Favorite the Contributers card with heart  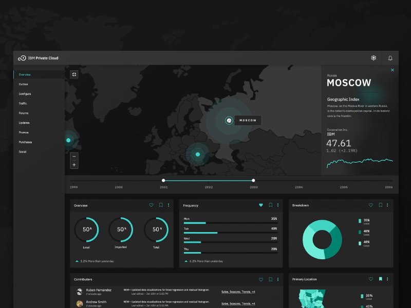tap(261, 279)
